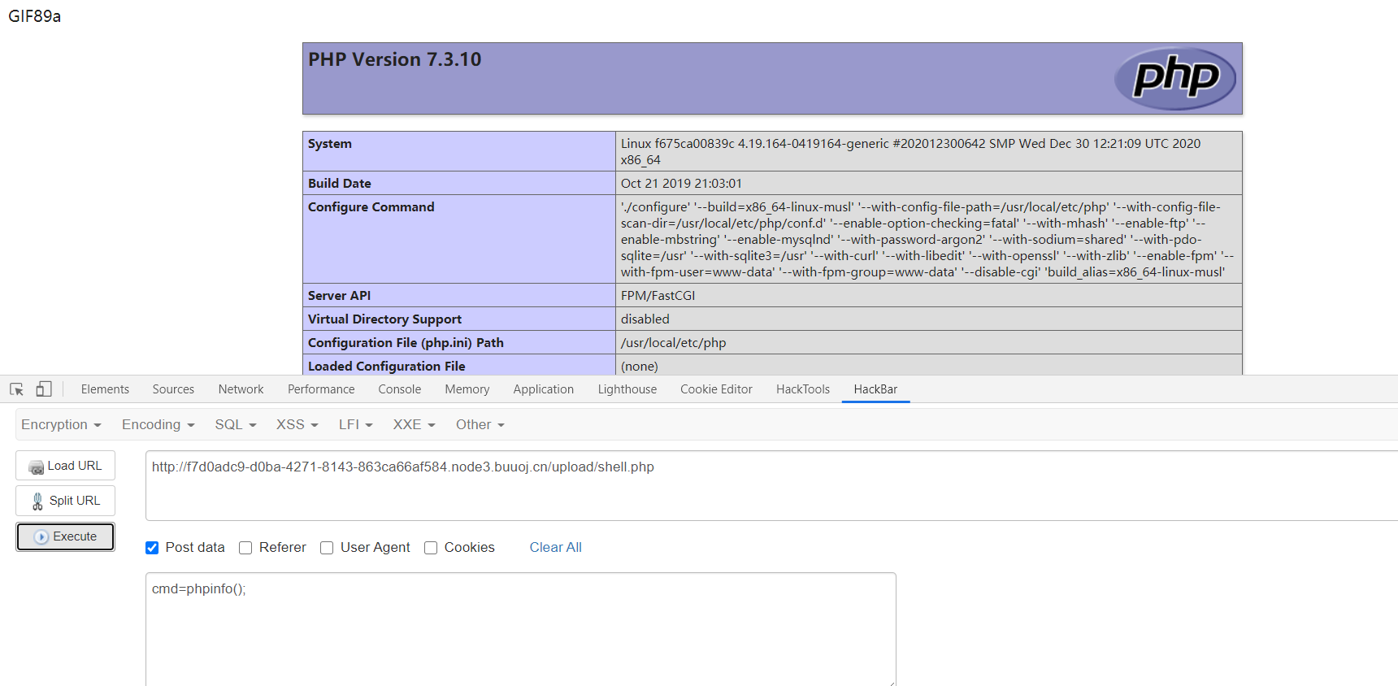Go to the Console tab
Image resolution: width=1398 pixels, height=686 pixels.
(399, 389)
